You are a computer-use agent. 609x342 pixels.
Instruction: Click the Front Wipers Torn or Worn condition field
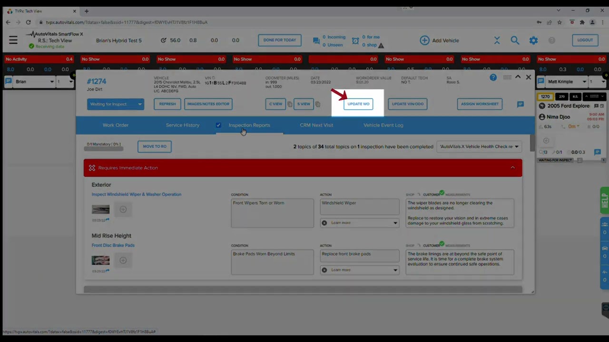coord(273,213)
